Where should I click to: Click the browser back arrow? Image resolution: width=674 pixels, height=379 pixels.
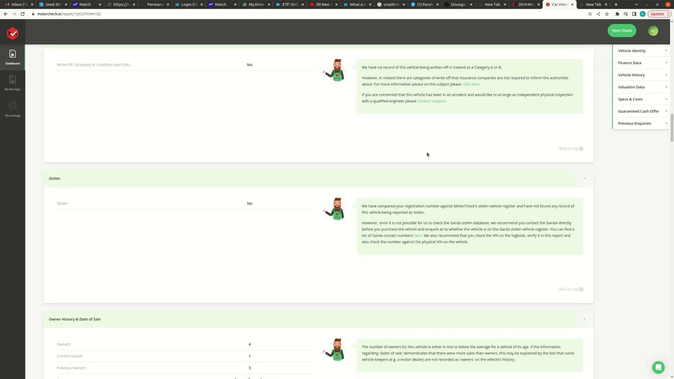click(6, 14)
